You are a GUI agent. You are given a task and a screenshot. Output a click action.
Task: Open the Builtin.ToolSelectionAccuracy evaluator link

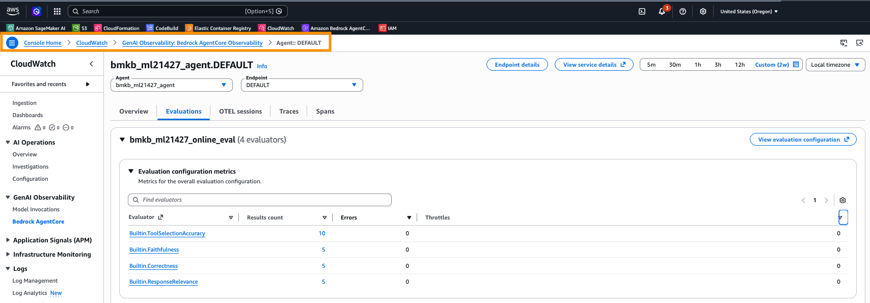167,233
